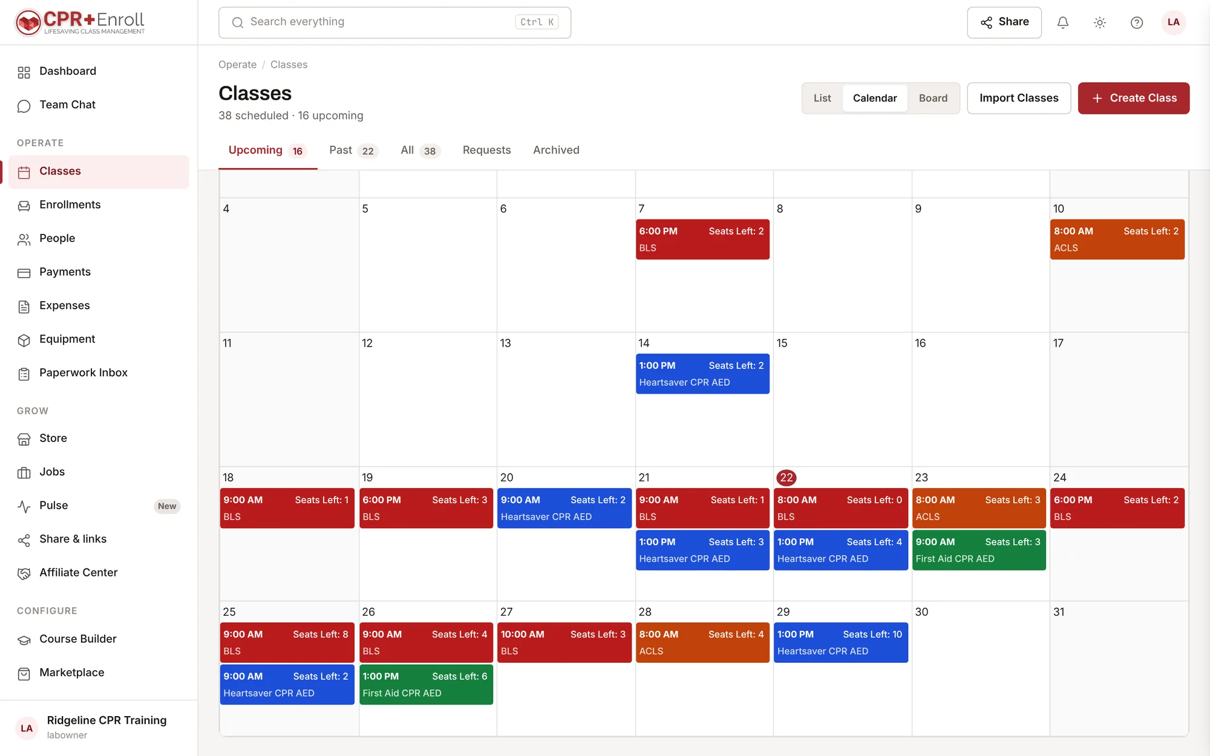Switch to List view

(x=822, y=98)
